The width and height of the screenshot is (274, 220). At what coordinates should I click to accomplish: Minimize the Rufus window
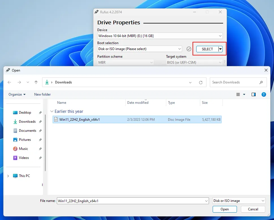pos(195,12)
